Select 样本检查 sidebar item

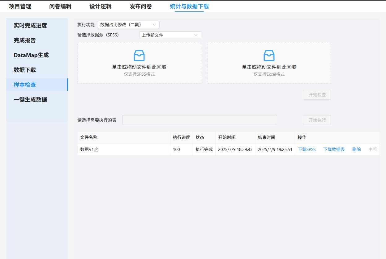coord(37,85)
